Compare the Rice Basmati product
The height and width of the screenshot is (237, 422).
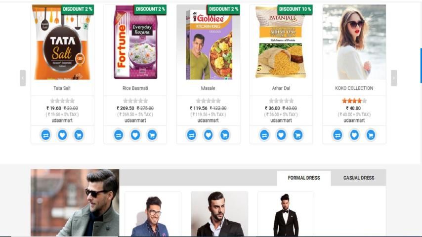coord(119,135)
